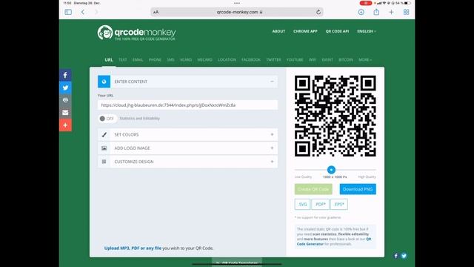Toggle Statistics and Editability OFF switch
The width and height of the screenshot is (474, 267).
click(107, 119)
